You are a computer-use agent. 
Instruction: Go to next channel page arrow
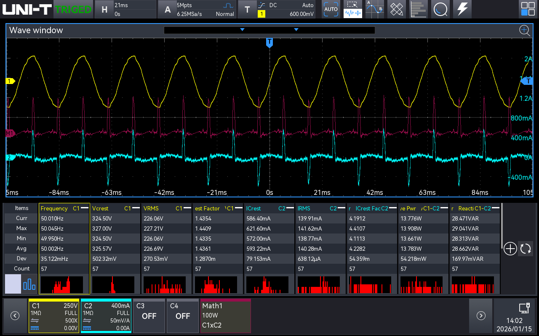click(x=480, y=316)
